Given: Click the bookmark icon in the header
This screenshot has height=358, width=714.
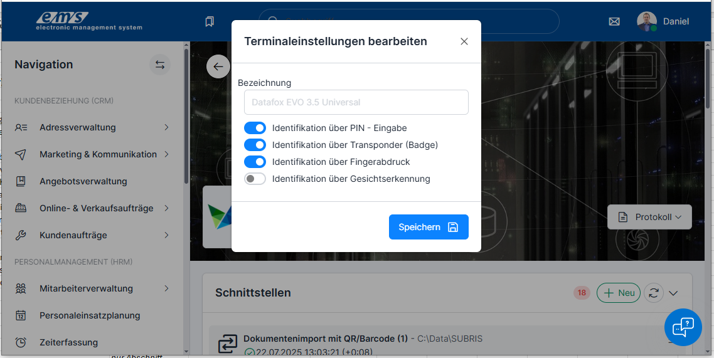Looking at the screenshot, I should pyautogui.click(x=210, y=21).
